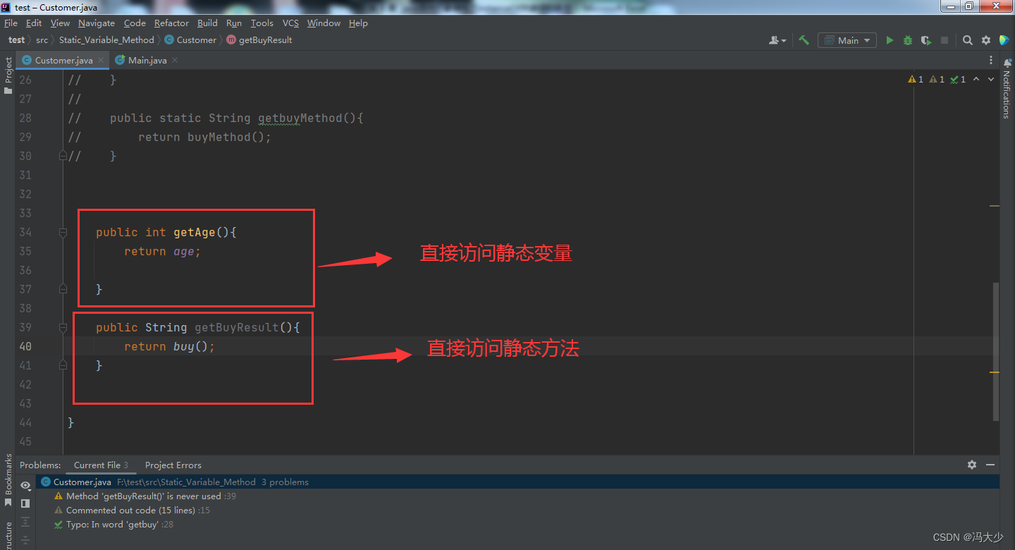This screenshot has width=1015, height=550.
Task: Click the getBuyResult method breadcrumb
Action: click(x=259, y=40)
